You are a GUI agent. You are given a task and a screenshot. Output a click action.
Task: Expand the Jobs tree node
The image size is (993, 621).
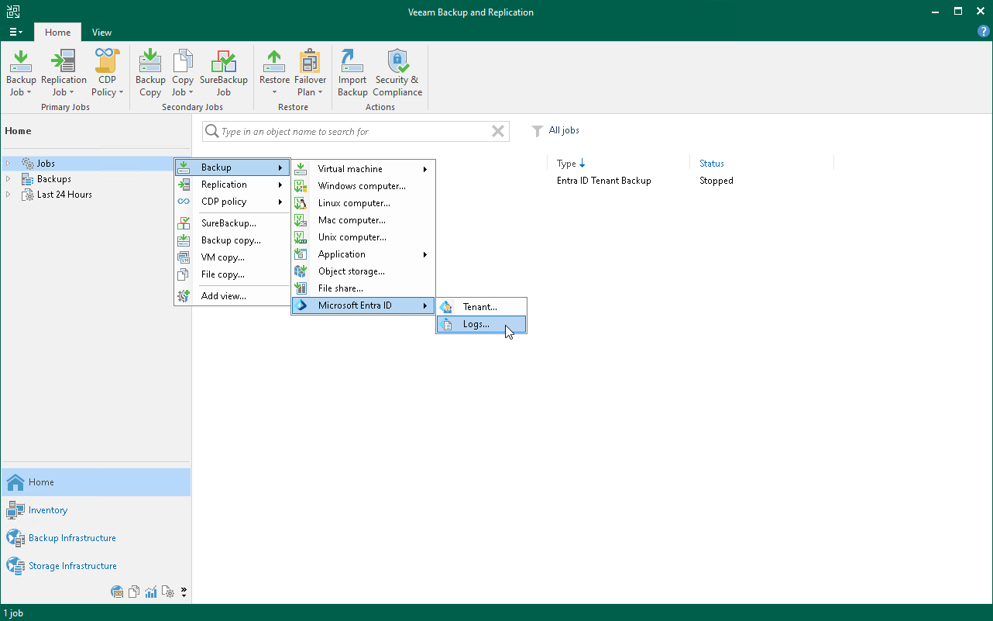pyautogui.click(x=9, y=164)
